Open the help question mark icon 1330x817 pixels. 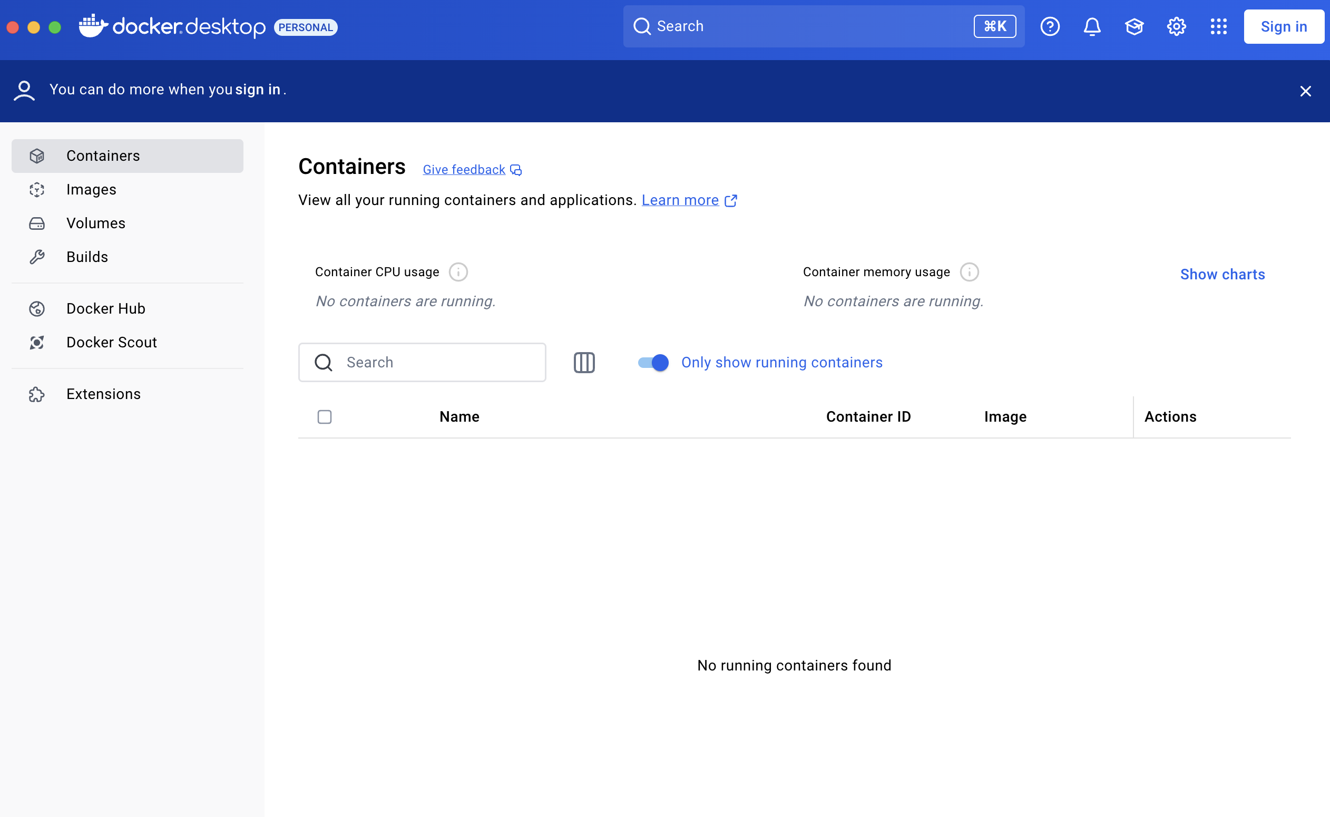1050,26
